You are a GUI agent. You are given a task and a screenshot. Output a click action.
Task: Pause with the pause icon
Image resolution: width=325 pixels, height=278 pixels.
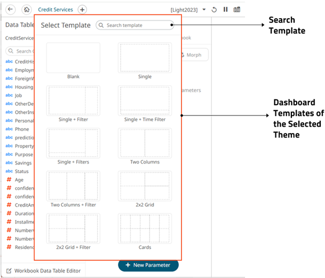(225, 10)
